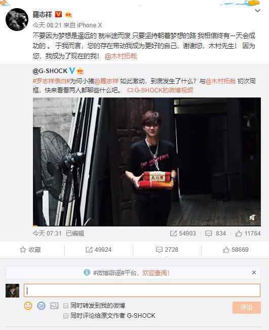Add the post to 收藏 favorites
The width and height of the screenshot is (269, 330).
click(30, 250)
